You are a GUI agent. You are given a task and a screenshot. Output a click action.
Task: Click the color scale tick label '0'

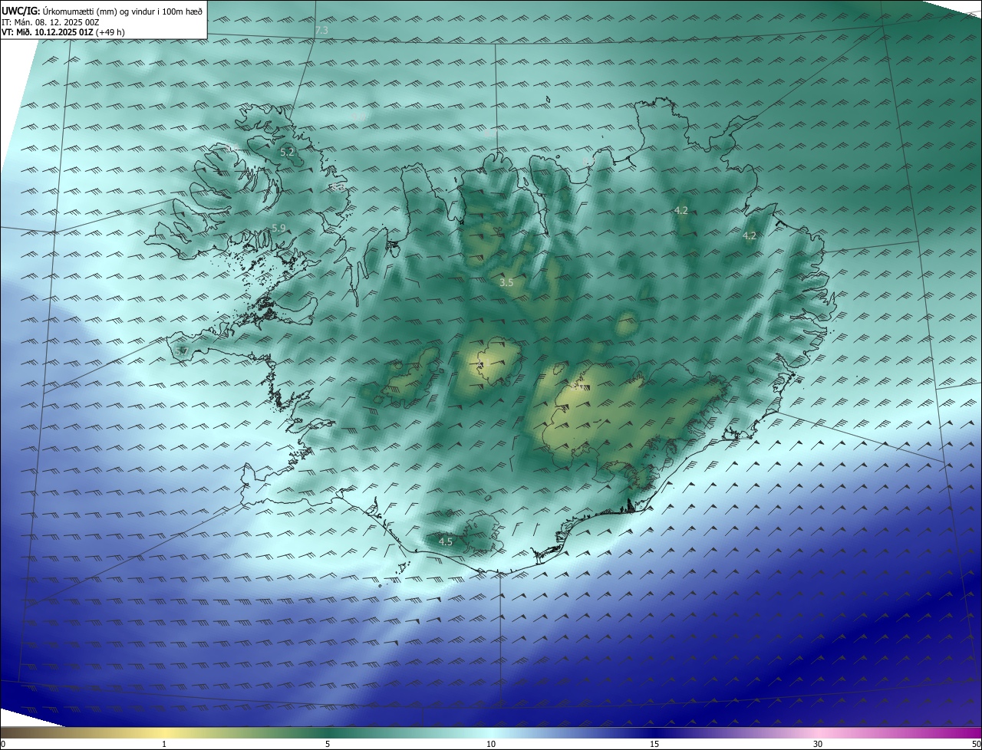3,744
